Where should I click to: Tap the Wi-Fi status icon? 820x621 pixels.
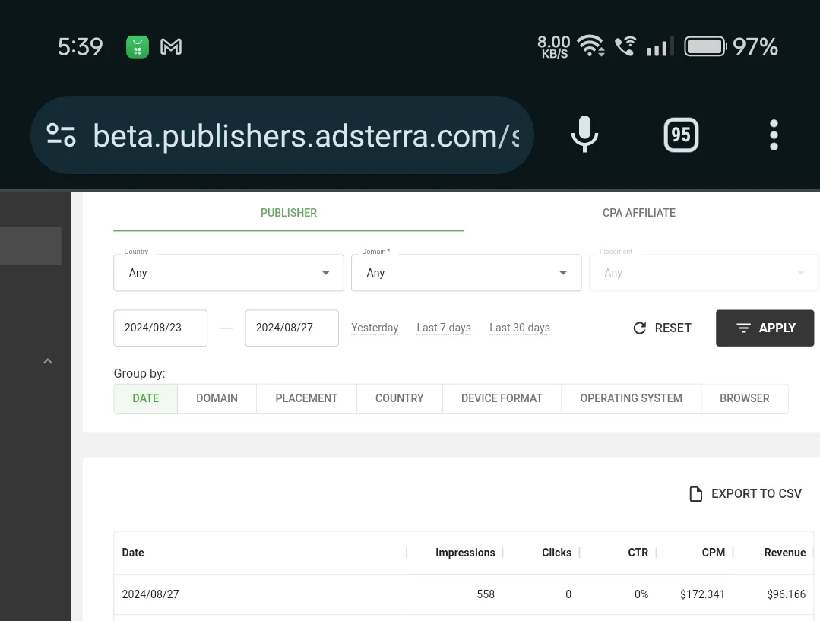click(590, 46)
